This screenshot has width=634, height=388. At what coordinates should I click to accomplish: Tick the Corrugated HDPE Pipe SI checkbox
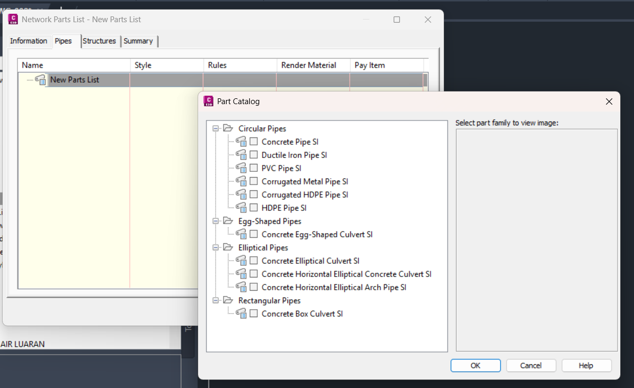click(254, 195)
